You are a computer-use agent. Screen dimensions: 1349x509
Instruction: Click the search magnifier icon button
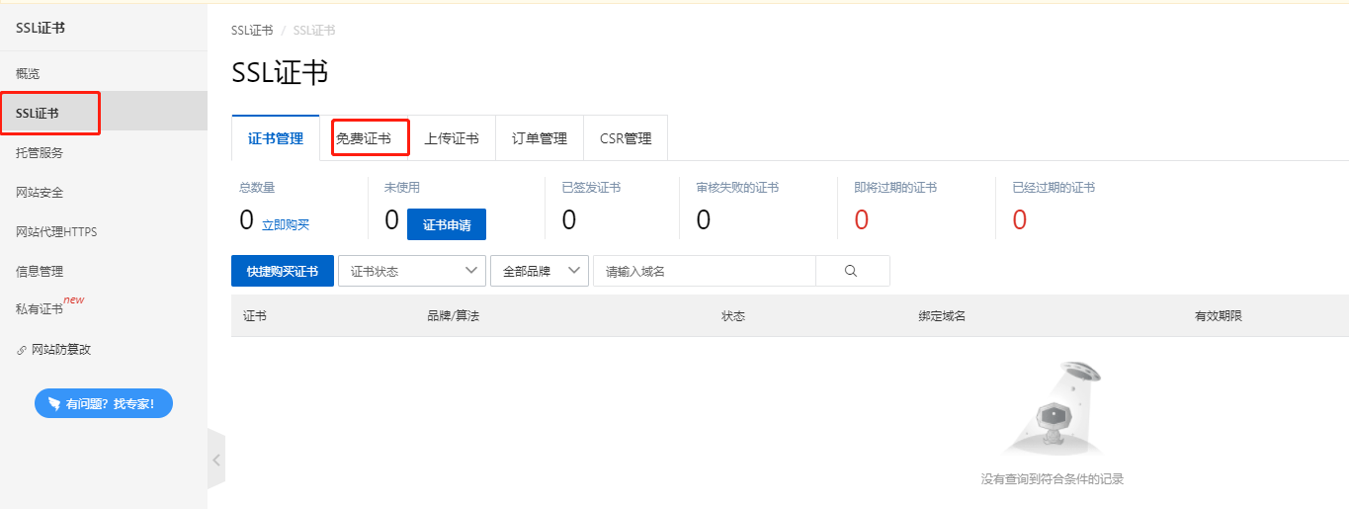[852, 271]
